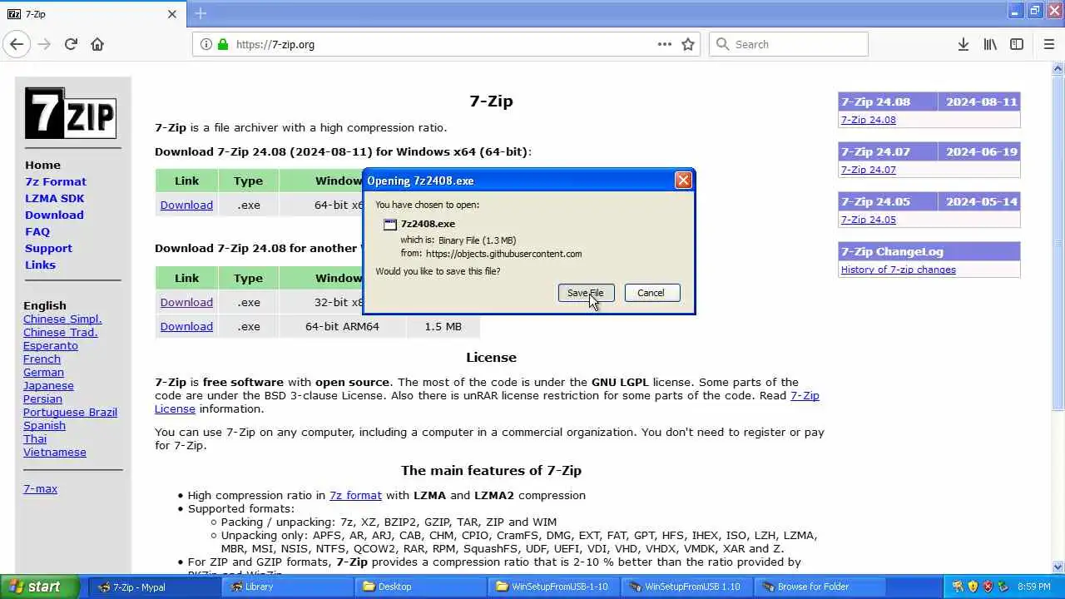Switch to 7-Zip - Mypal taskbar item
Screen dimensions: 1065x599
coord(154,587)
